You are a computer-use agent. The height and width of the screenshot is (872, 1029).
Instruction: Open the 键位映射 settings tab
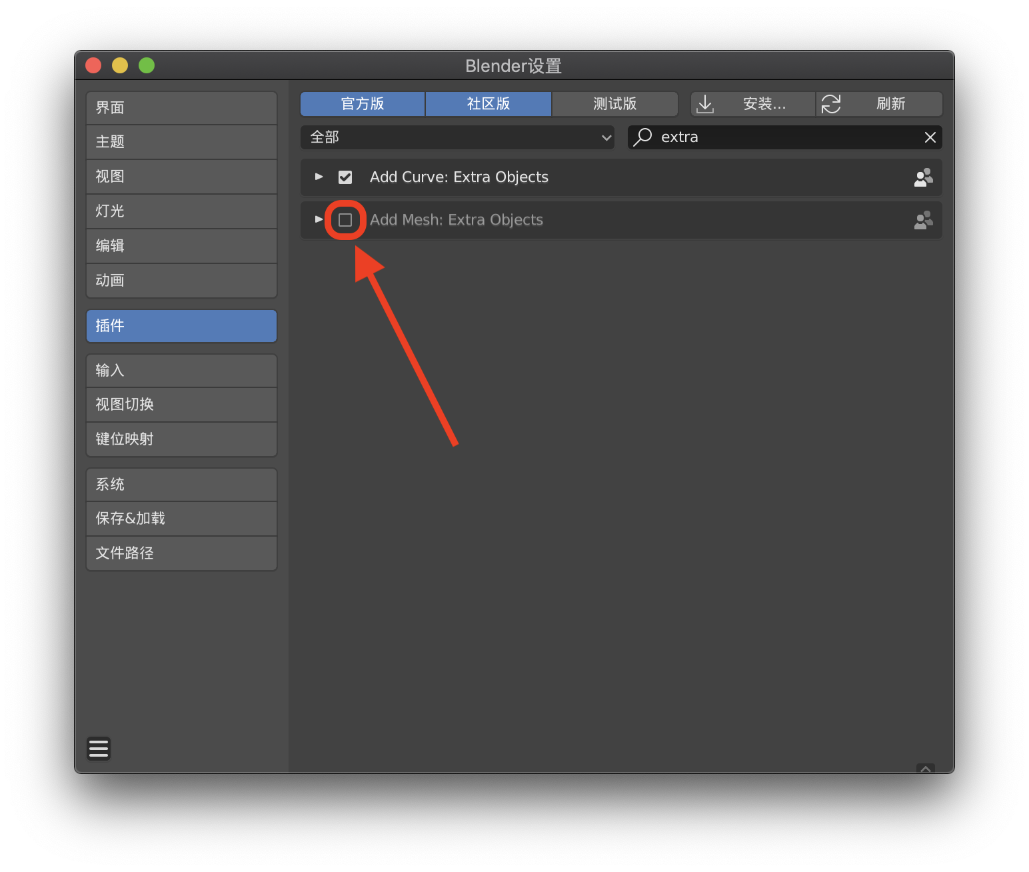pyautogui.click(x=181, y=439)
